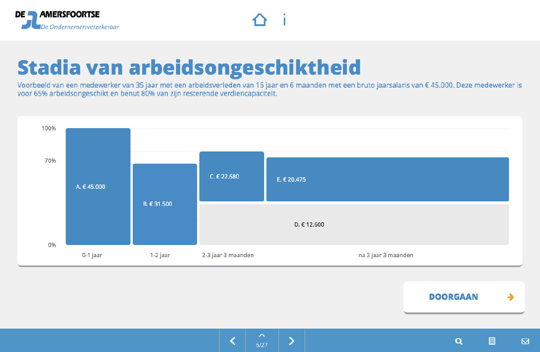Go to previous slide arrow

(x=232, y=341)
